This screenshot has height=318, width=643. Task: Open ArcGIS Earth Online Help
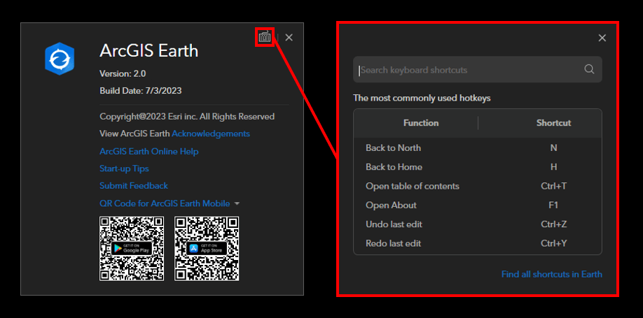click(x=149, y=152)
